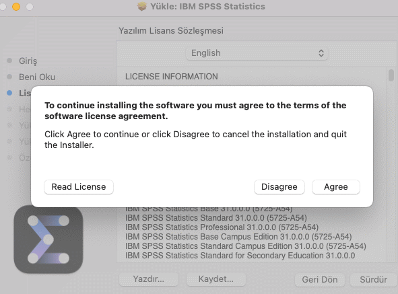Image resolution: width=398 pixels, height=294 pixels.
Task: Select the Giriş step in sidebar
Action: (28, 61)
